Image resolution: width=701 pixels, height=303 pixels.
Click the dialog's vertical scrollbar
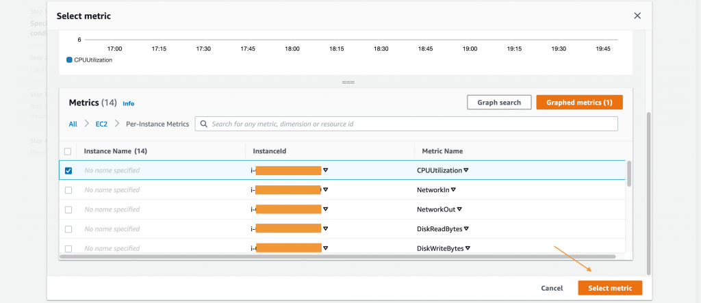pos(649,193)
